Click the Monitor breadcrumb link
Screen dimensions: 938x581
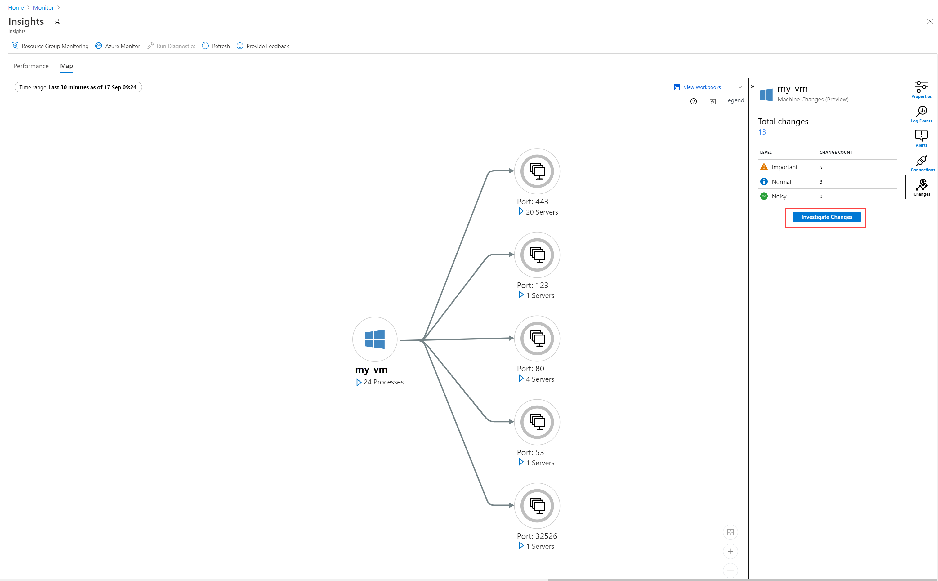tap(43, 8)
